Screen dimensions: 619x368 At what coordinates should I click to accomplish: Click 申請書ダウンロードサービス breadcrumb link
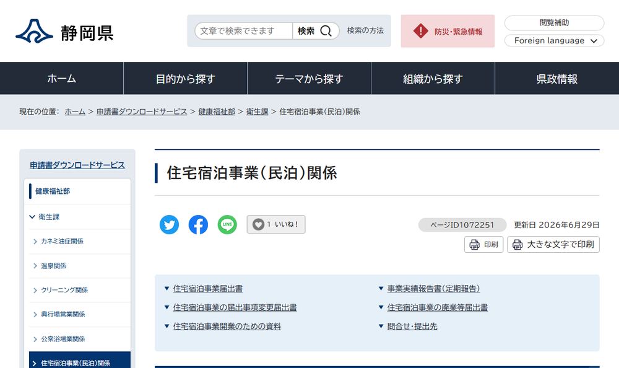tap(142, 112)
